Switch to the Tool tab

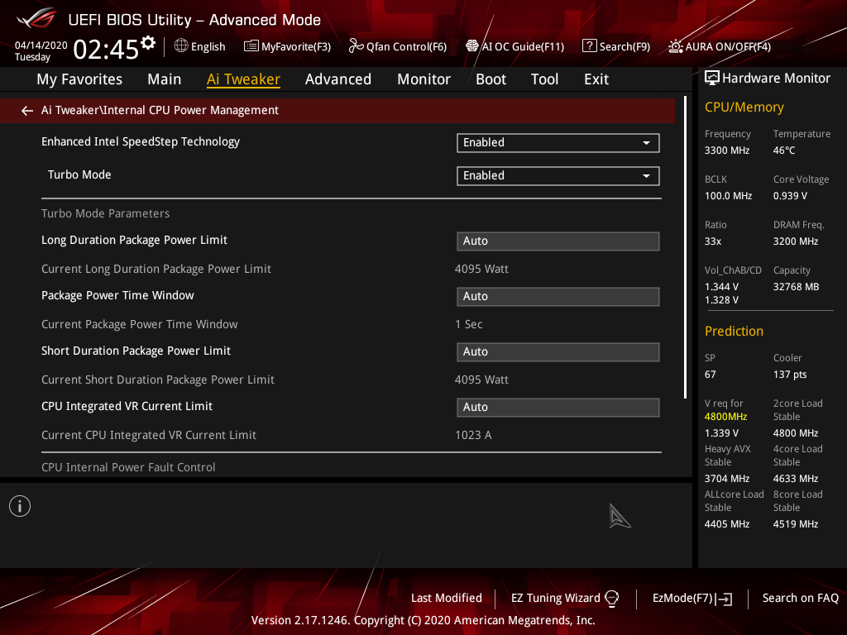[x=544, y=79]
